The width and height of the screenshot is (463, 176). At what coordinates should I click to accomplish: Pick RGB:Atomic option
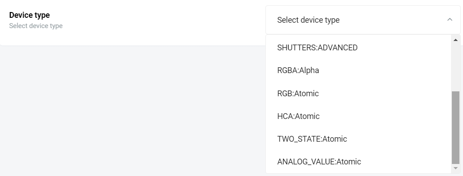click(359, 94)
